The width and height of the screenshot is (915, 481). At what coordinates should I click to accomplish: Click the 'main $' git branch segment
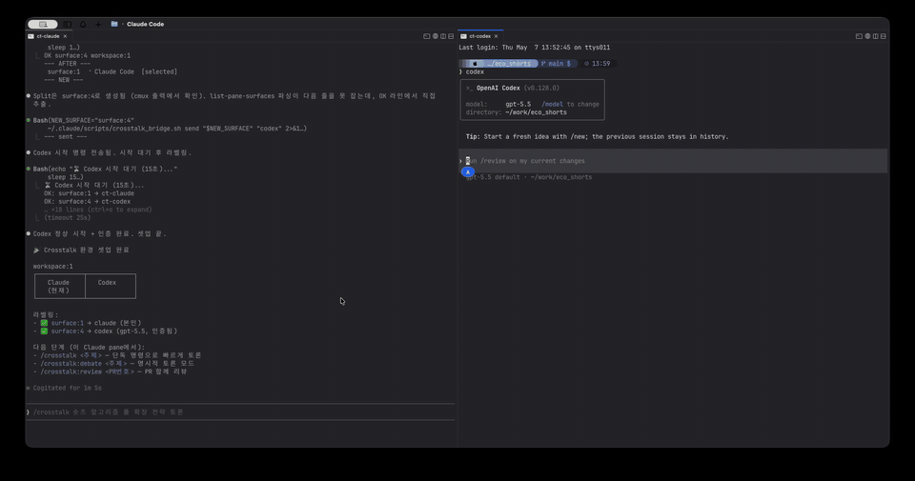pyautogui.click(x=556, y=64)
